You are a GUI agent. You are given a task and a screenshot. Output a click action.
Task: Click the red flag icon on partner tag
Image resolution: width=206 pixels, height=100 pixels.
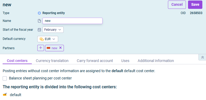pyautogui.click(x=49, y=48)
